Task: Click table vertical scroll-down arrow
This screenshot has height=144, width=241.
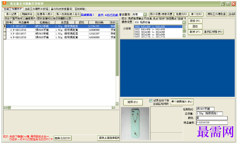Action: (x=117, y=104)
